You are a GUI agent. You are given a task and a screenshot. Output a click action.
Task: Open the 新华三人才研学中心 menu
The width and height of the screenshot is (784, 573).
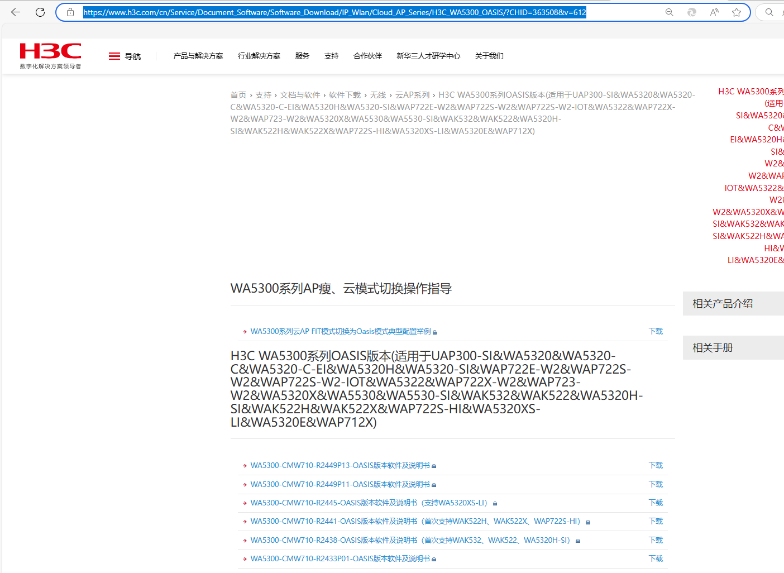428,56
